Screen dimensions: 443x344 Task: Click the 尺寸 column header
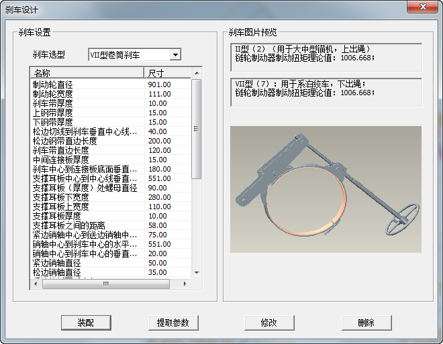tap(166, 72)
